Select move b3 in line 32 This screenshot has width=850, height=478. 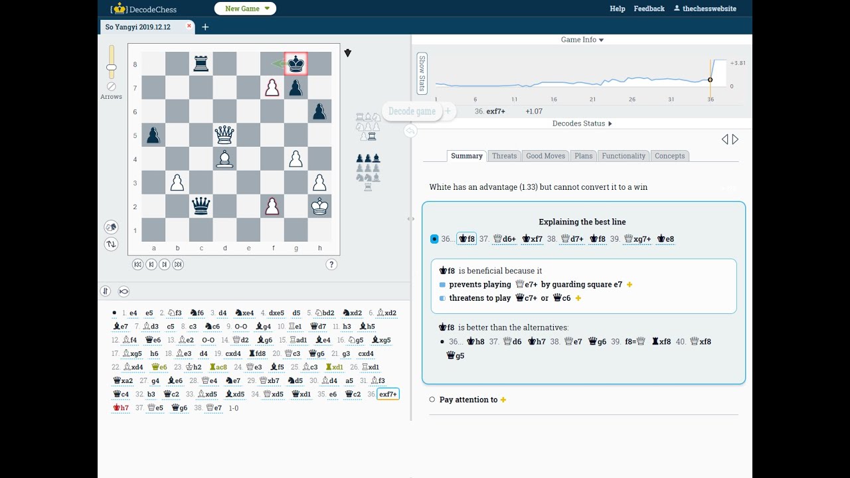152,394
